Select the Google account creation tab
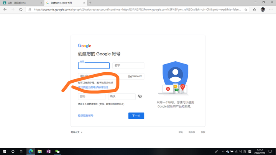 (65, 3)
